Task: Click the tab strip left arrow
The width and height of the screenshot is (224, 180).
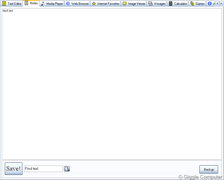Action: pos(217,3)
